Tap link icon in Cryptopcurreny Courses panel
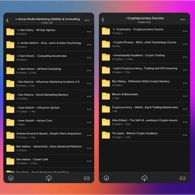This screenshot has width=195, height=195. [x=183, y=178]
